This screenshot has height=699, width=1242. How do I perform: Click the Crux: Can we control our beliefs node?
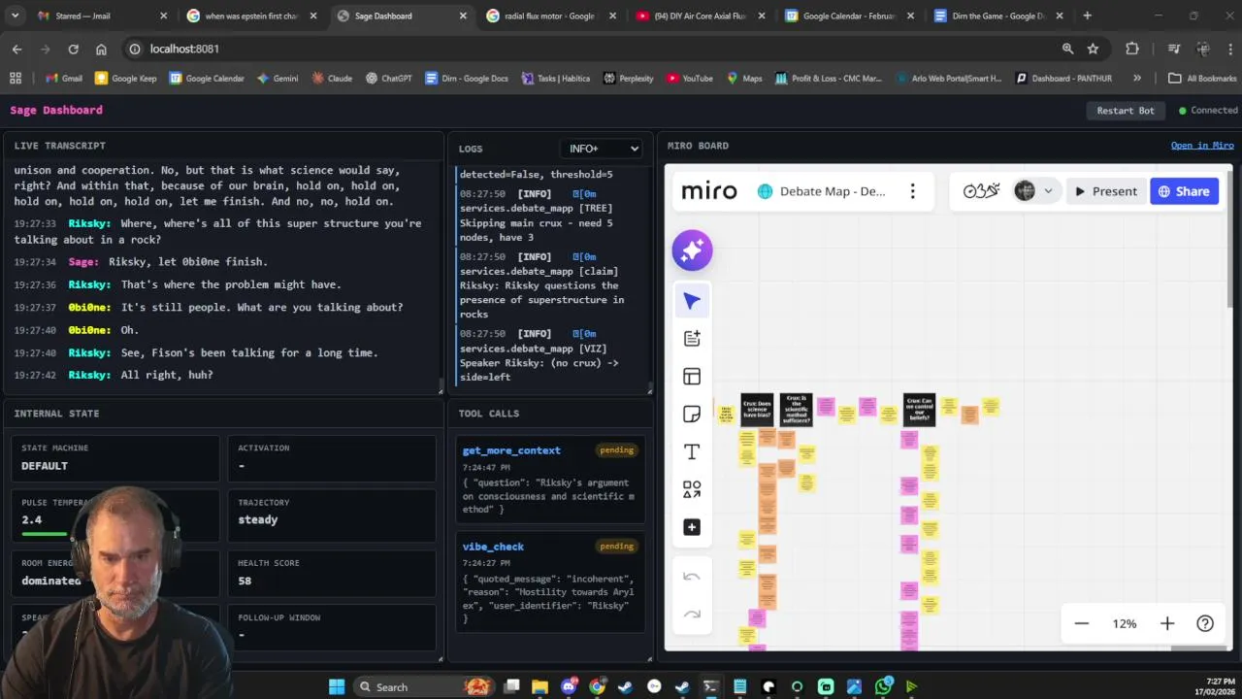[919, 410]
